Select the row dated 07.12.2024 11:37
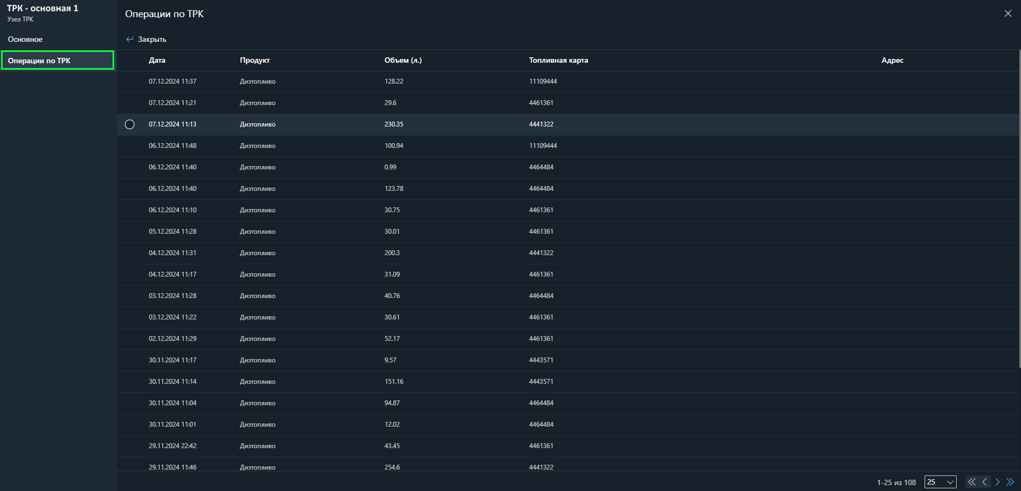This screenshot has height=491, width=1021. click(172, 81)
